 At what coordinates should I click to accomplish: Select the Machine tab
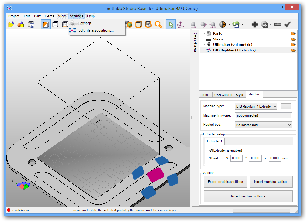[x=255, y=94]
